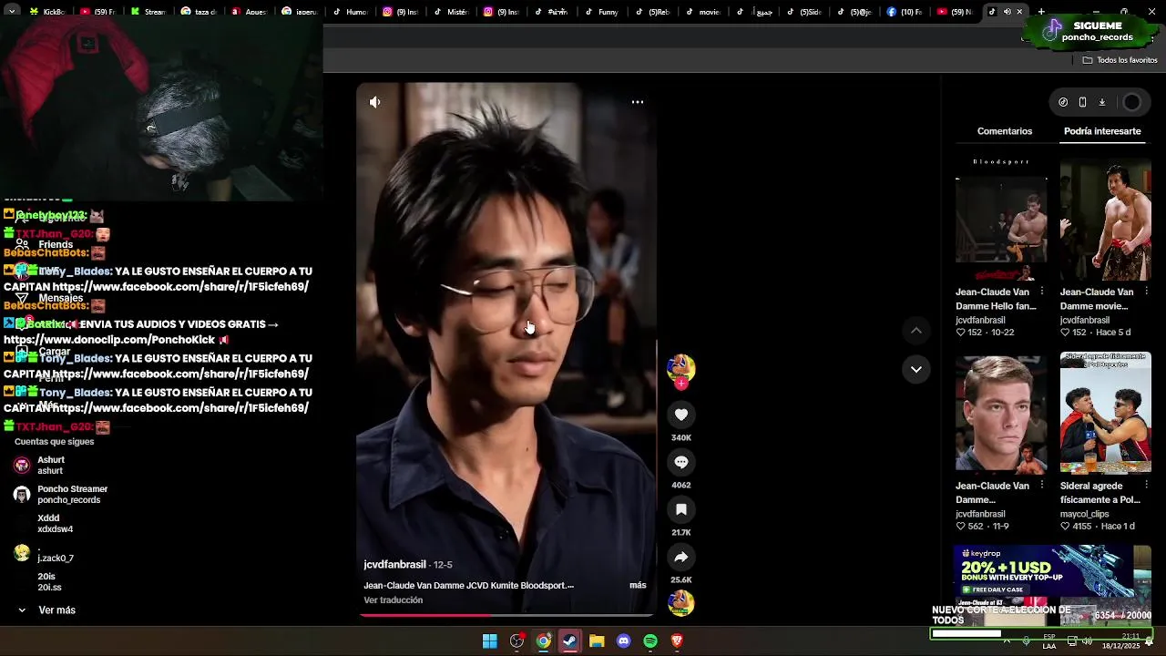Open Cargar upload in TikTok sidebar
1166x656 pixels.
click(44, 352)
